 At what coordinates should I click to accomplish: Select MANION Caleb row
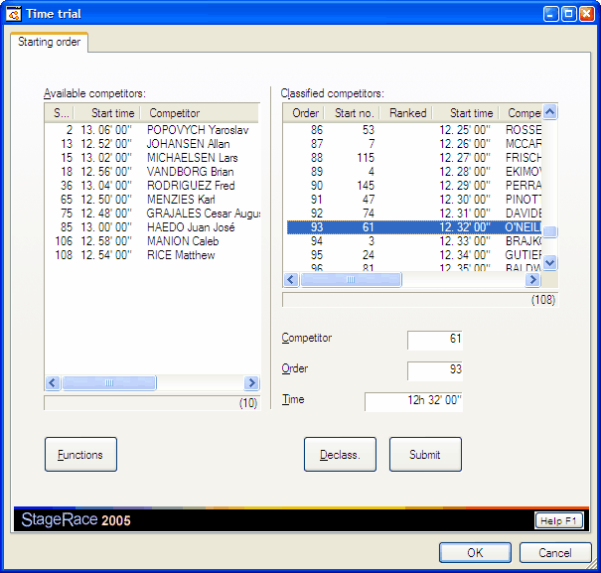pyautogui.click(x=152, y=241)
